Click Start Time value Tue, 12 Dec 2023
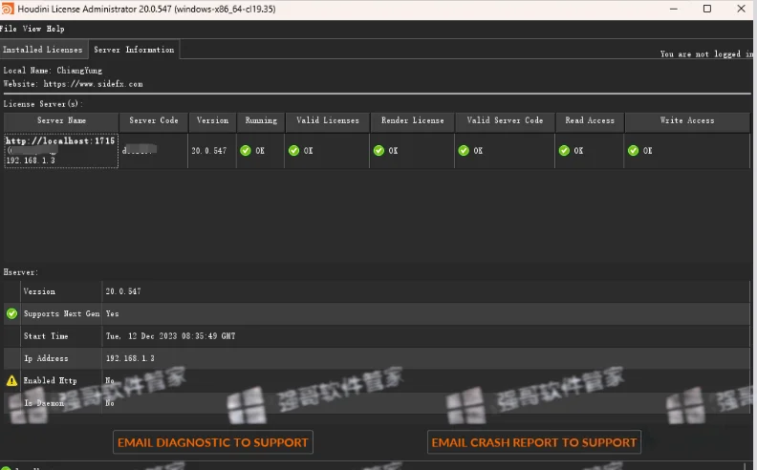This screenshot has width=757, height=470. [170, 336]
